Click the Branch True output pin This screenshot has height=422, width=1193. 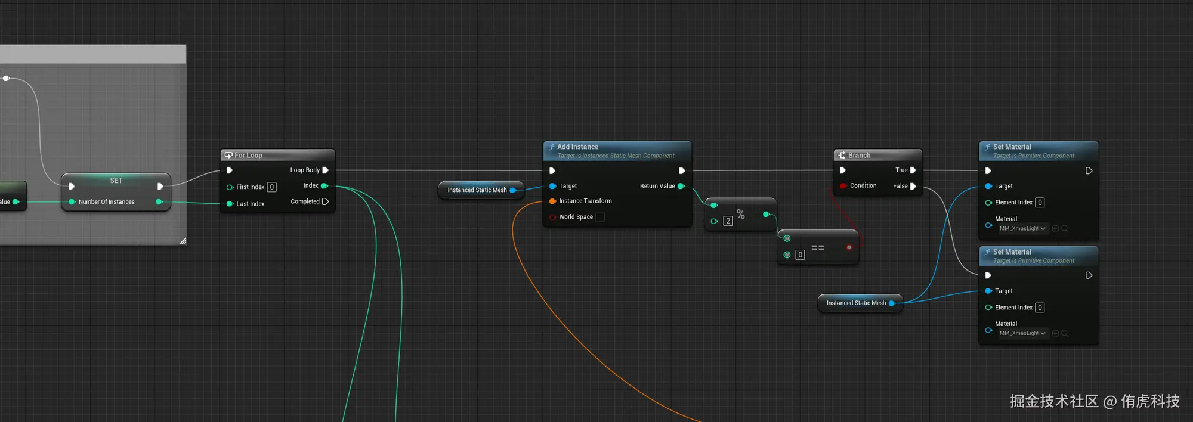pos(913,170)
